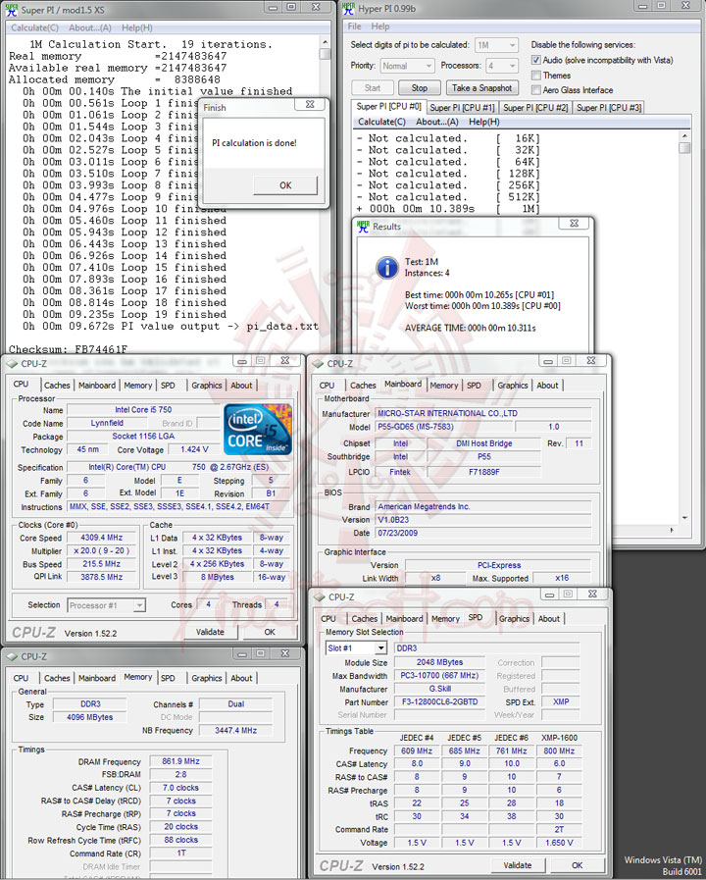This screenshot has width=706, height=880.
Task: Click Hyper PI output scrollbar up arrow
Action: [x=684, y=135]
